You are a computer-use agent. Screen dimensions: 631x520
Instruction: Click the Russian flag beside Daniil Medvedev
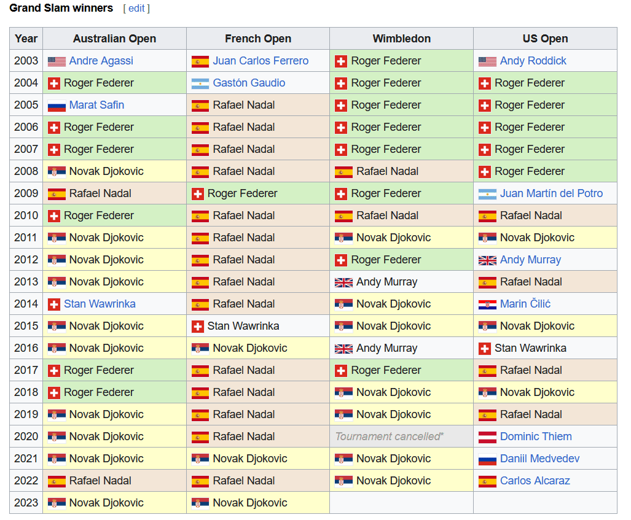[487, 460]
